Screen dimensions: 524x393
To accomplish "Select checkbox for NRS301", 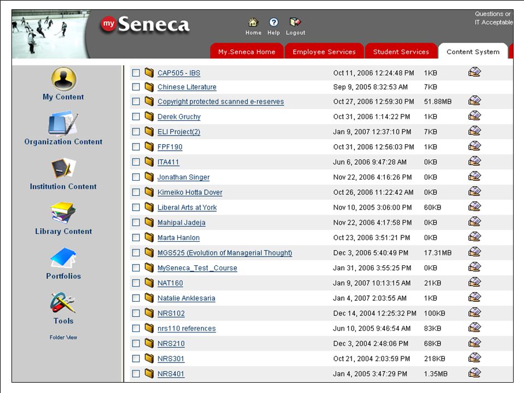I will 136,359.
